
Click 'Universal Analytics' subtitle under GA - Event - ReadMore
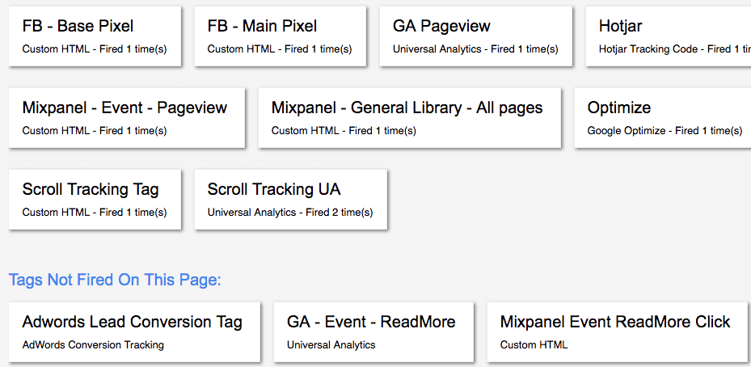point(331,345)
